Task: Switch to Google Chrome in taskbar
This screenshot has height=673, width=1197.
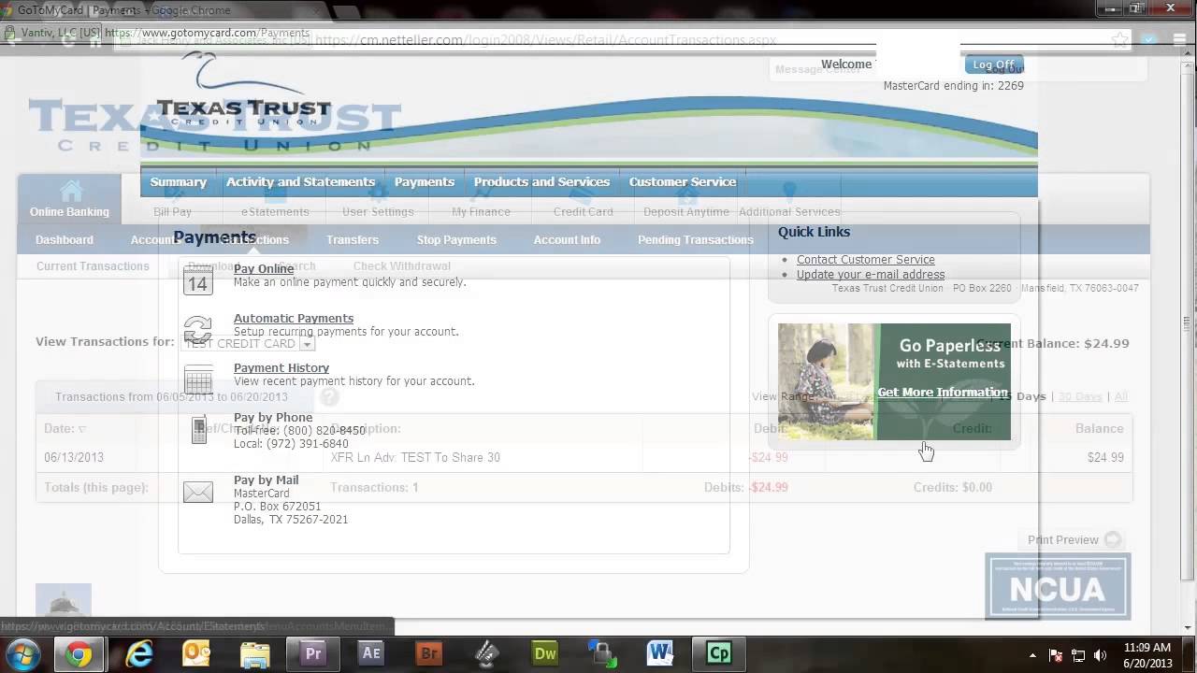Action: pos(79,653)
